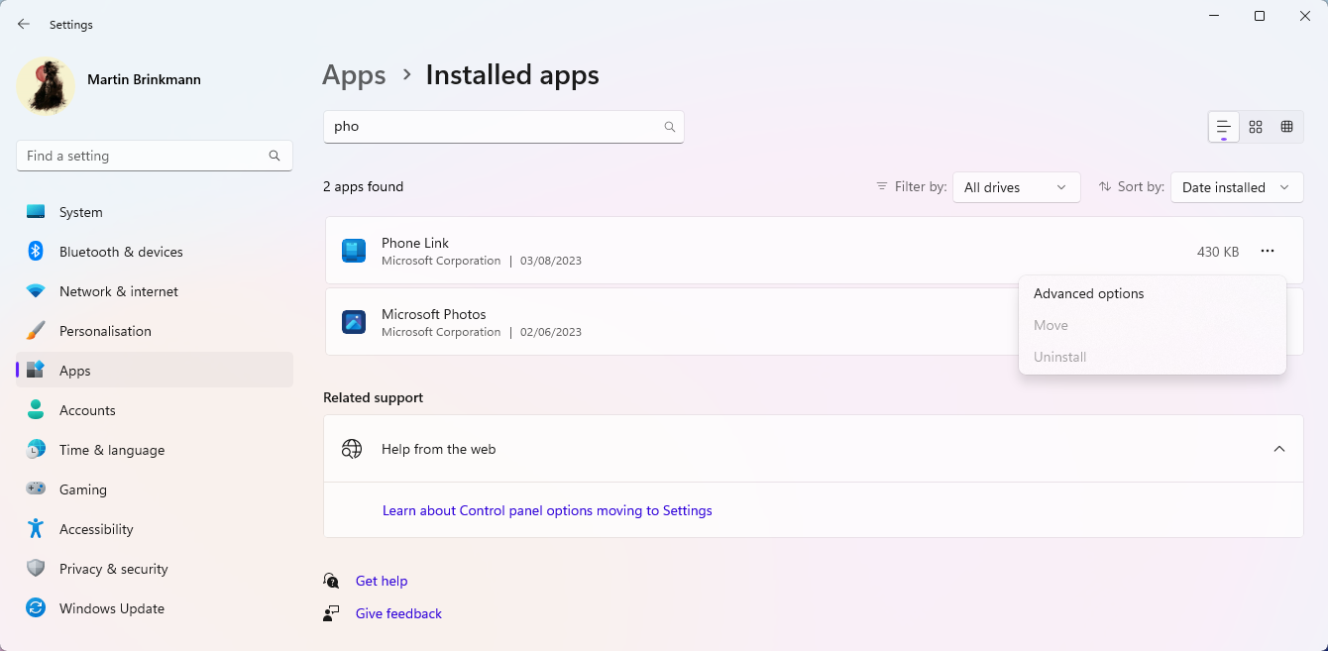This screenshot has width=1328, height=651.
Task: Click the Martin Brinkmann username
Action: (x=144, y=79)
